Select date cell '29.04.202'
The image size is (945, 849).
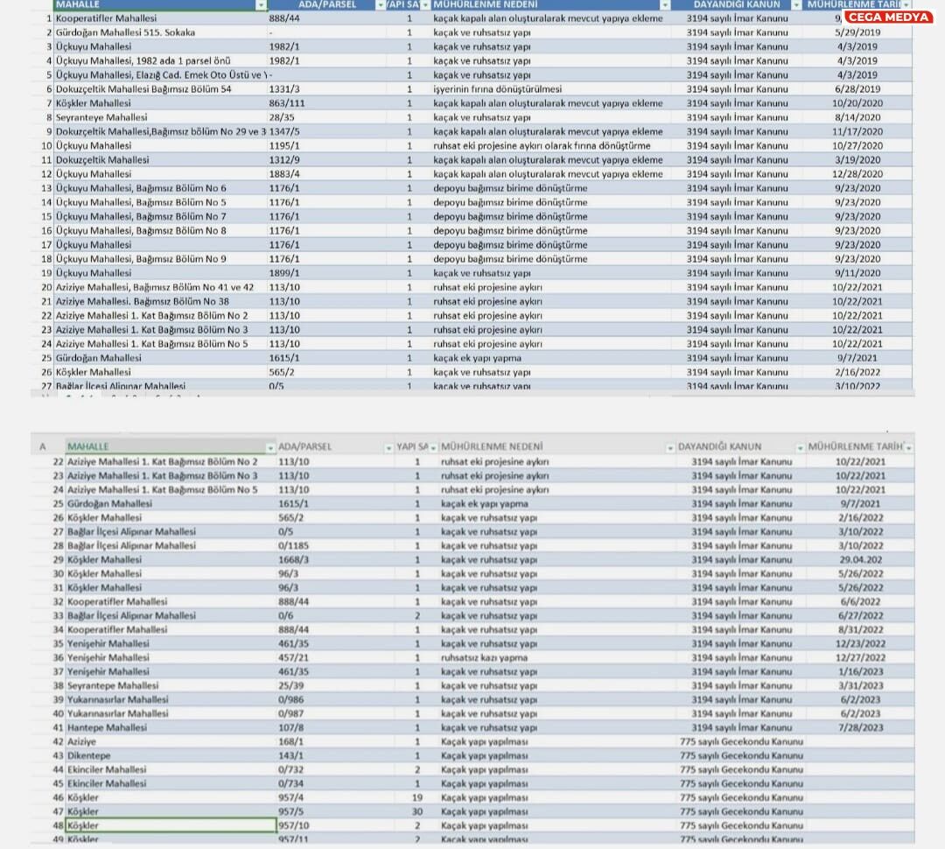pyautogui.click(x=861, y=559)
